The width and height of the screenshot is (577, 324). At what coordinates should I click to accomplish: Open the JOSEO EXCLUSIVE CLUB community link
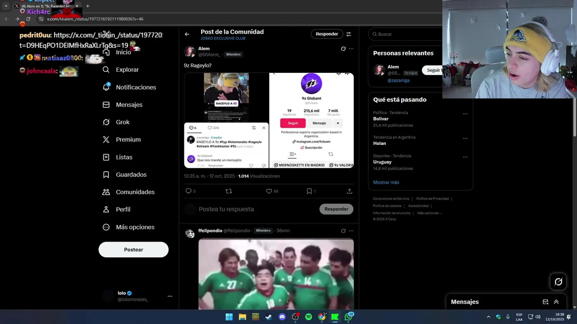pyautogui.click(x=223, y=39)
